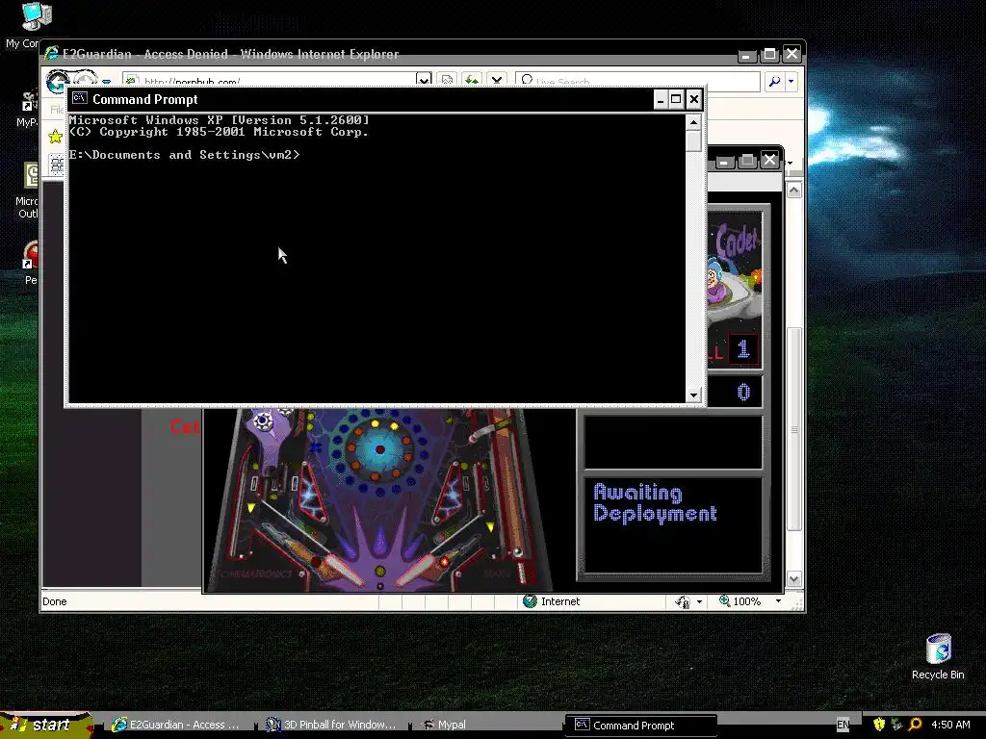
Task: Click the IE page scroll up arrow
Action: tap(794, 191)
